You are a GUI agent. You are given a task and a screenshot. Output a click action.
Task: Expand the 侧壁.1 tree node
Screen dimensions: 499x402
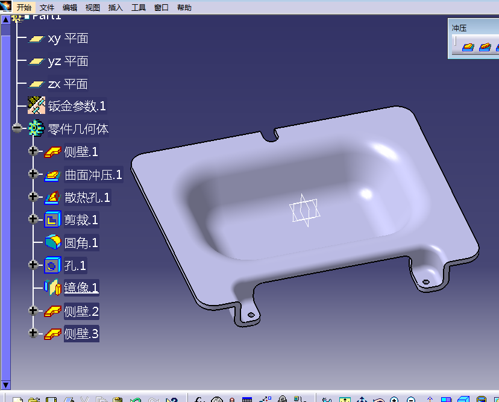click(x=33, y=151)
